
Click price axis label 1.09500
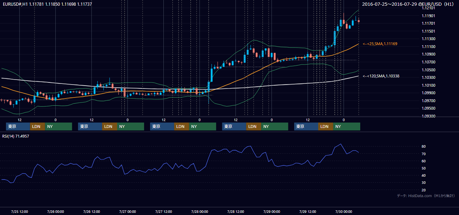(428, 108)
